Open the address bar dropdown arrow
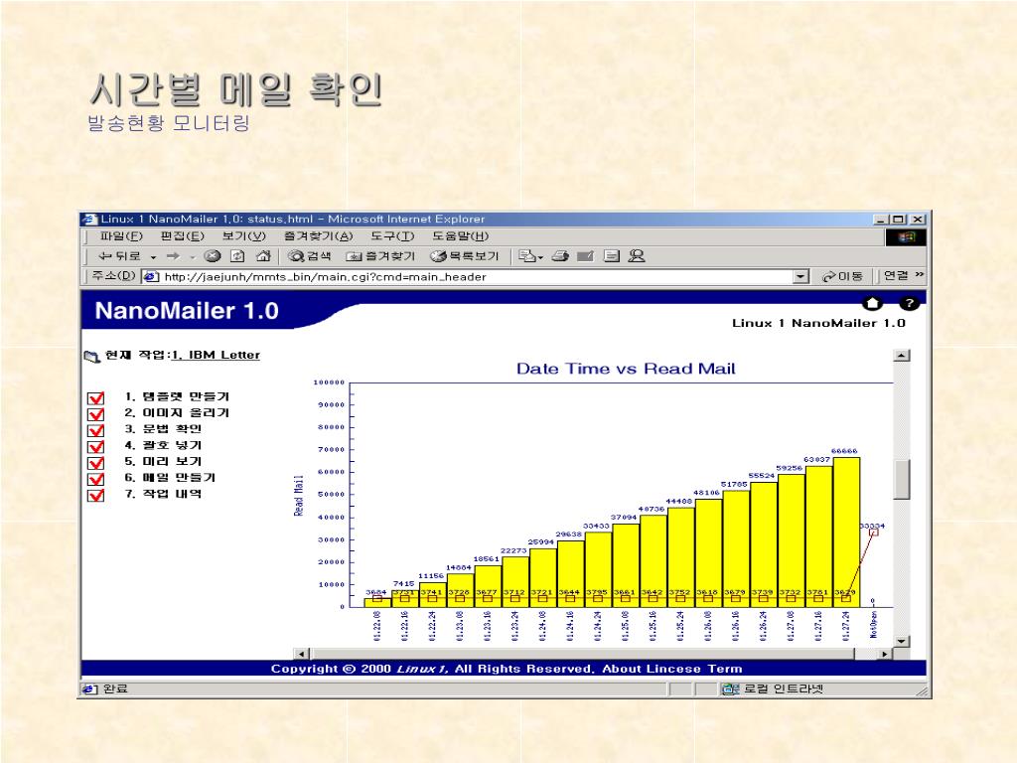Image resolution: width=1017 pixels, height=763 pixels. tap(801, 277)
